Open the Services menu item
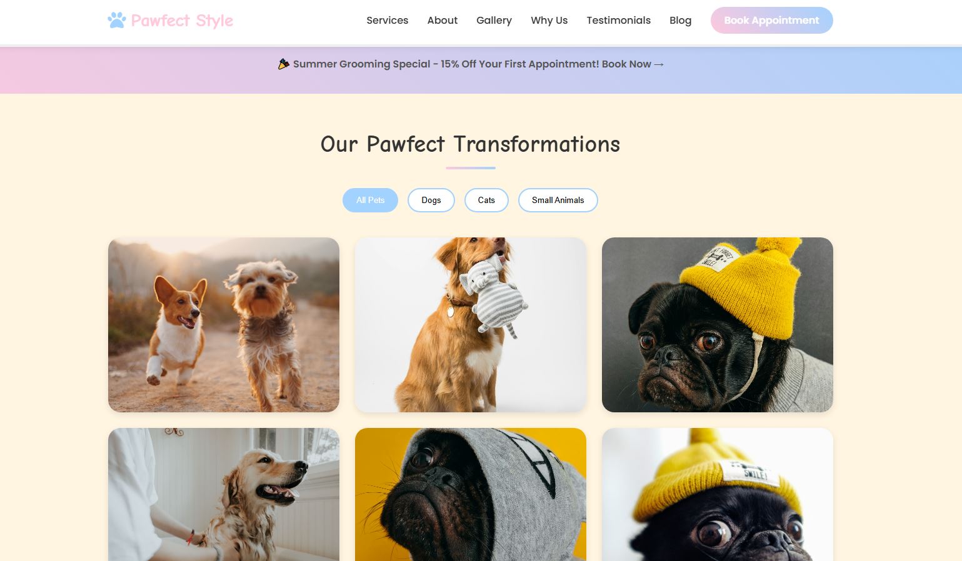962x561 pixels. pos(387,20)
